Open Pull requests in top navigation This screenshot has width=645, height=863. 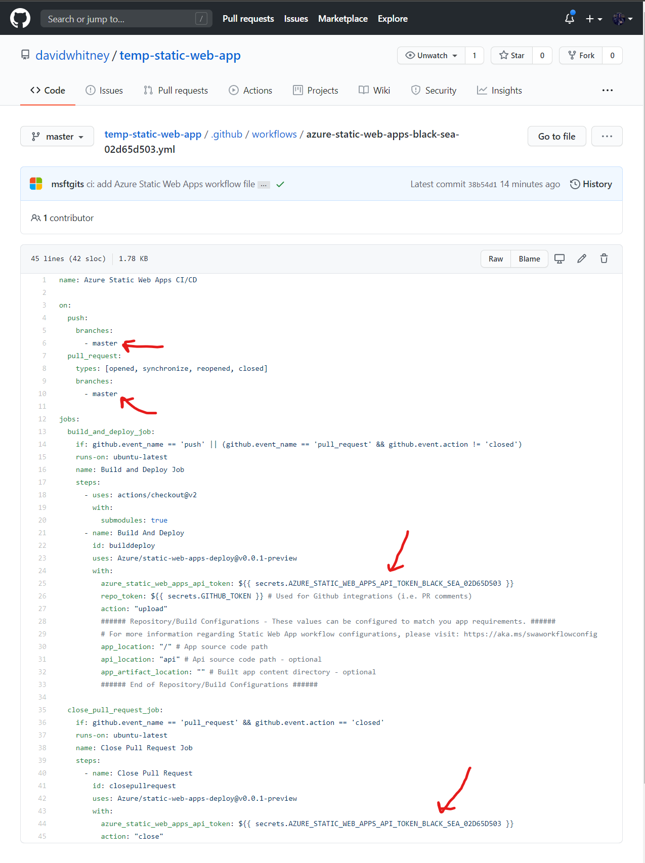click(248, 19)
